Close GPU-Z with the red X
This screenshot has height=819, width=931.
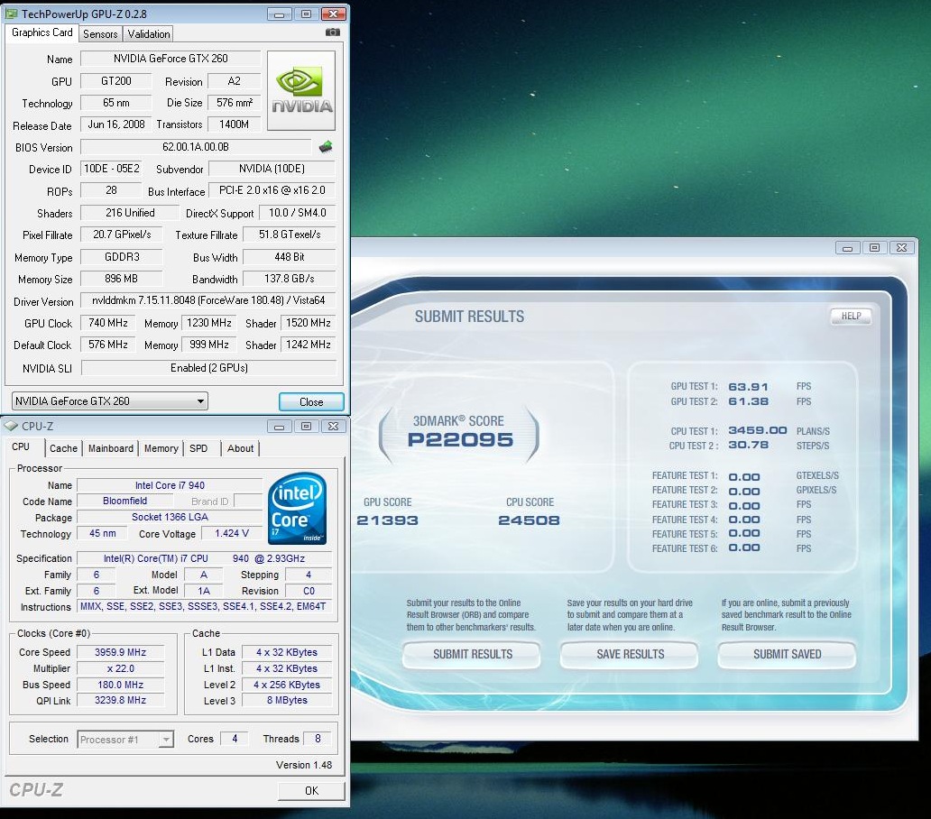point(334,14)
